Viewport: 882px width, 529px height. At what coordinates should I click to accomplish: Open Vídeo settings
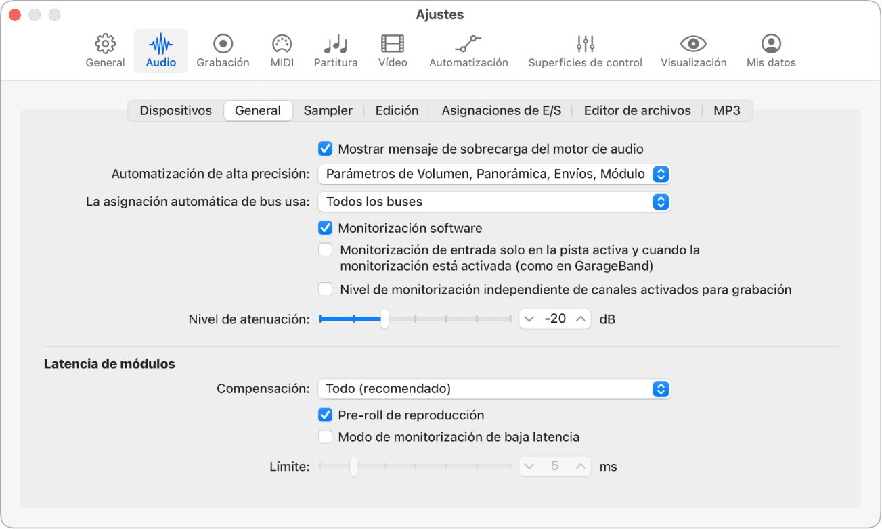click(392, 50)
